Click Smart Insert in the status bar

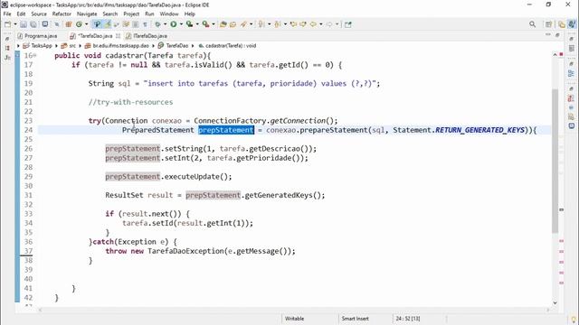[355, 319]
